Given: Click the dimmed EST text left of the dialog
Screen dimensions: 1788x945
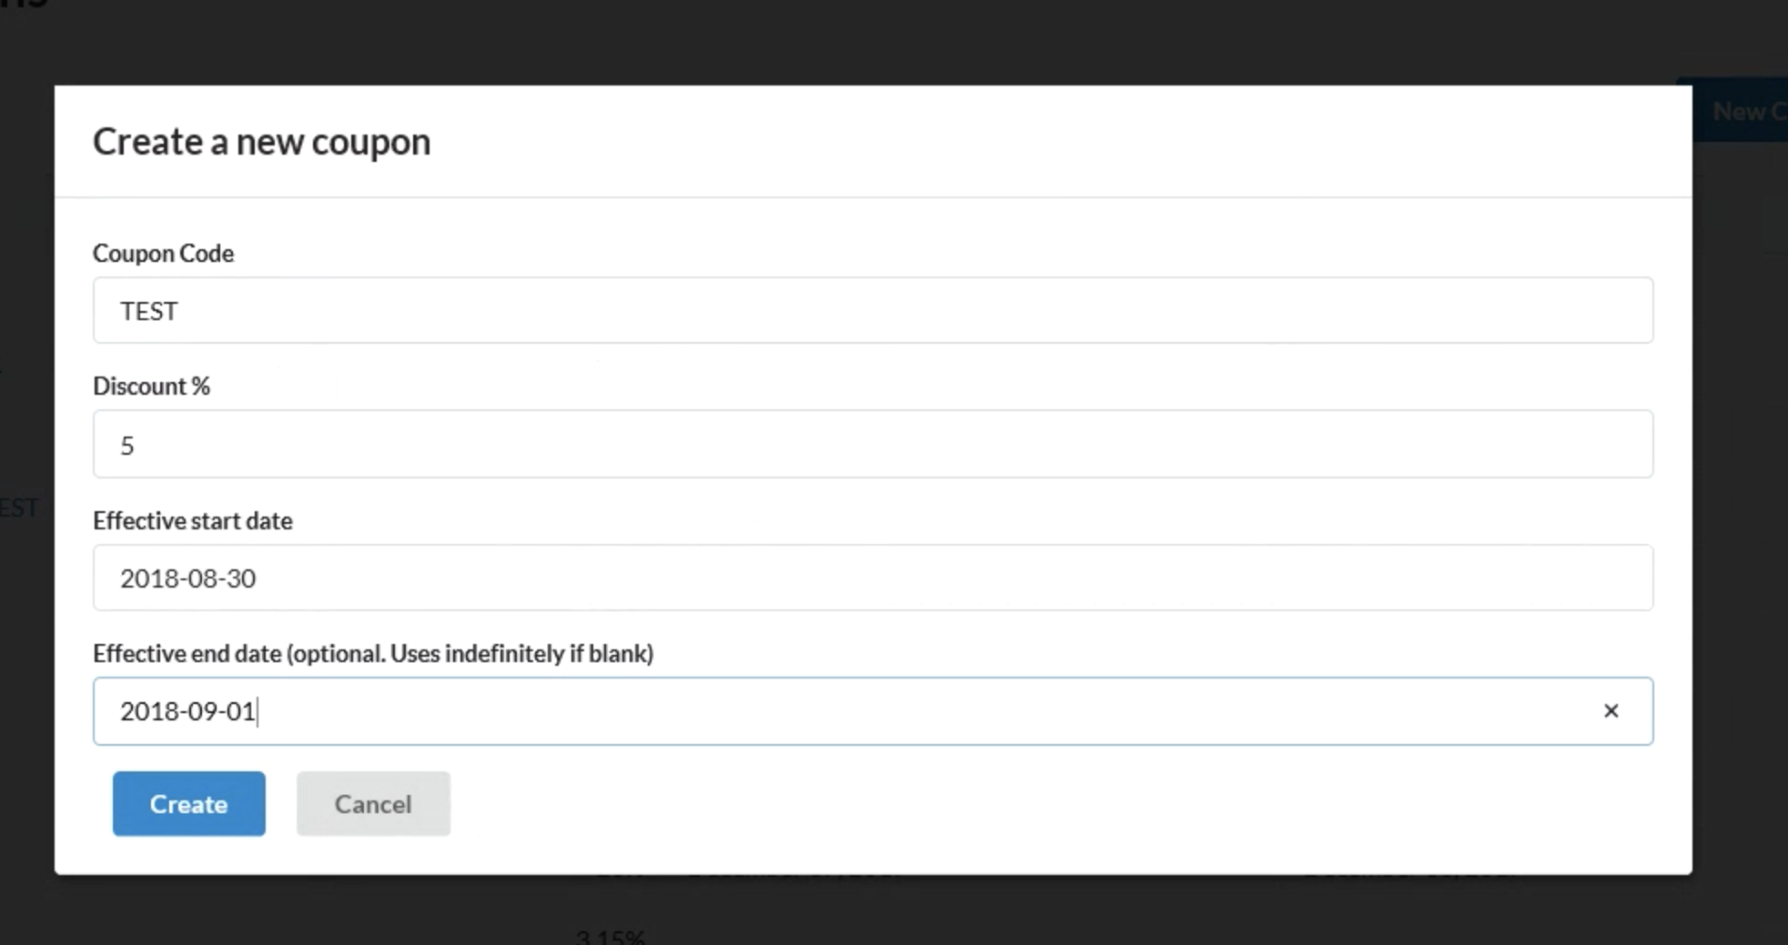Looking at the screenshot, I should point(20,508).
